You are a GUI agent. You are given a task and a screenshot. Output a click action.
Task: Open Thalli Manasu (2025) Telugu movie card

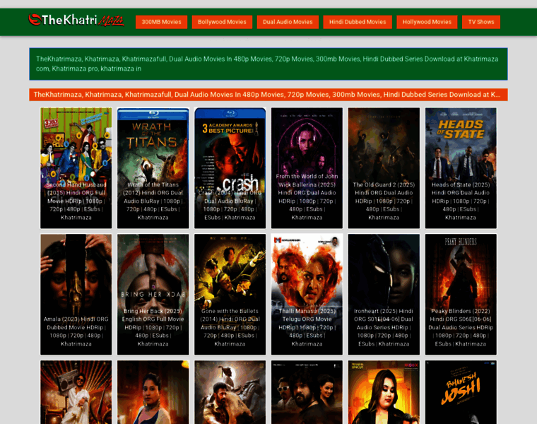pos(307,294)
